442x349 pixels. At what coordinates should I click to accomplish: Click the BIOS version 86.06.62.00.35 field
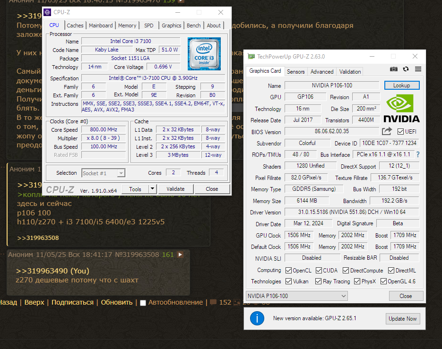(x=332, y=131)
